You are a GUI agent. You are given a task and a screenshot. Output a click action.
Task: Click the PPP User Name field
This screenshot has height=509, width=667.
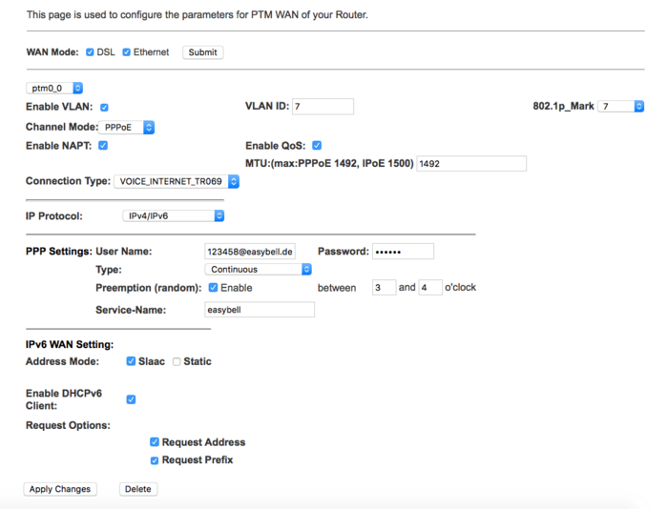click(x=250, y=252)
